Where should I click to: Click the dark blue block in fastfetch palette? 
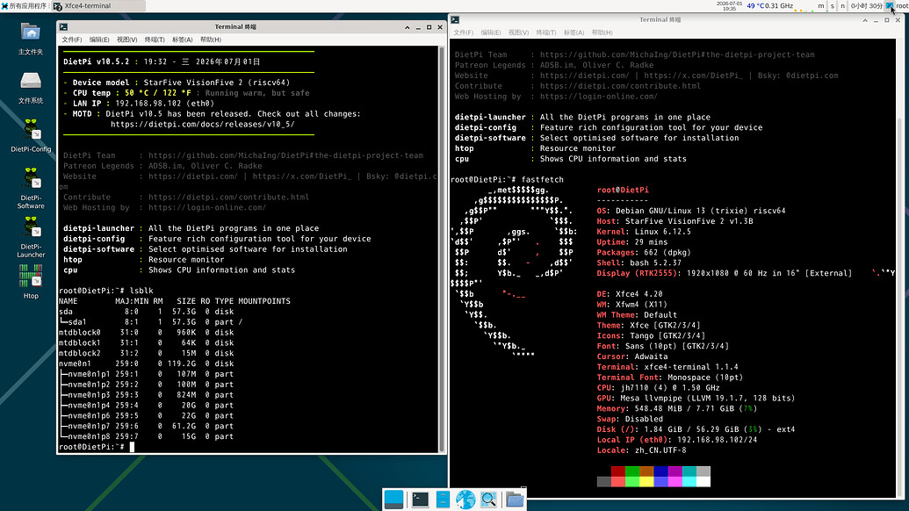[660, 471]
